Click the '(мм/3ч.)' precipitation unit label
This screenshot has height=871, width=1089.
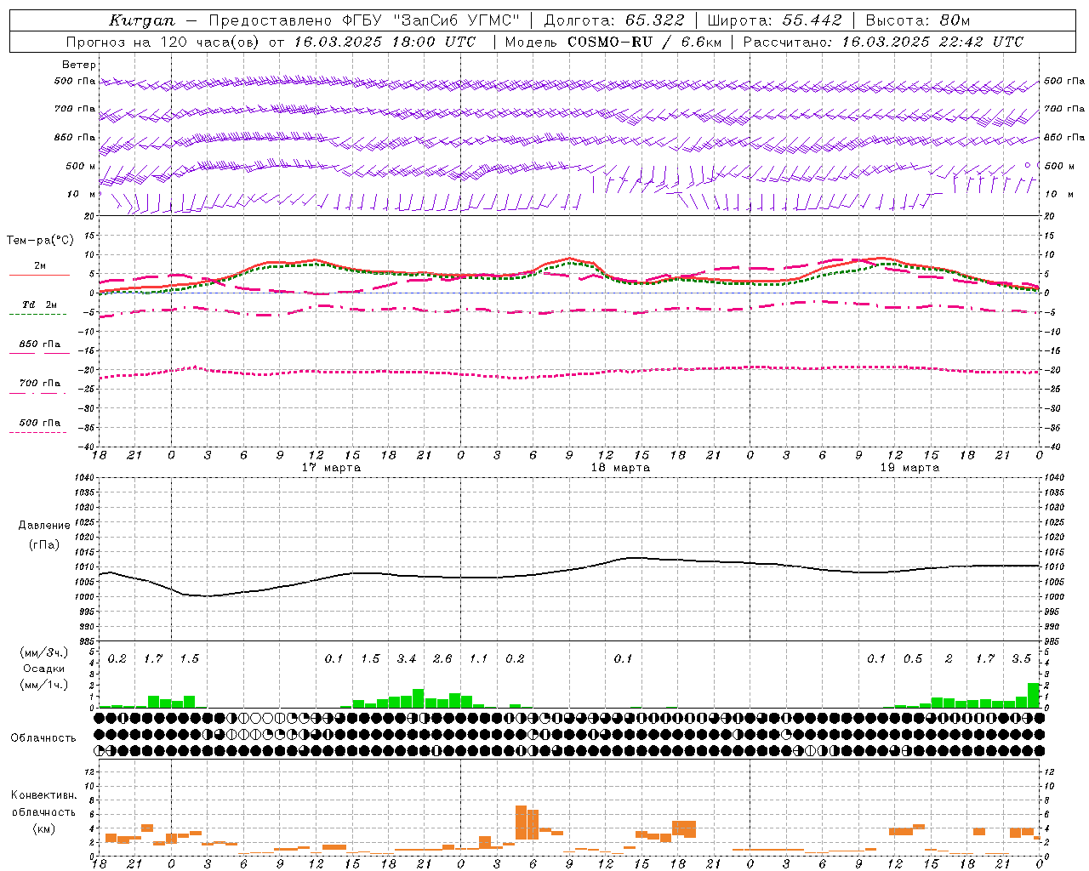click(x=43, y=653)
